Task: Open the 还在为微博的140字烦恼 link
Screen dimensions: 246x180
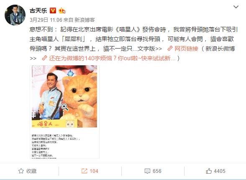Action: pos(112,58)
